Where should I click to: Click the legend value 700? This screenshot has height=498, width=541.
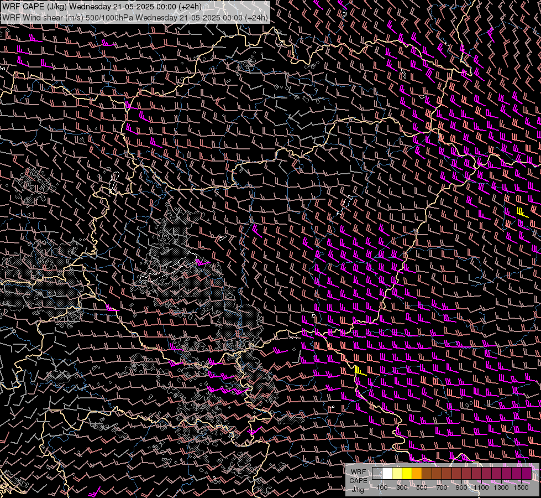pyautogui.click(x=442, y=487)
